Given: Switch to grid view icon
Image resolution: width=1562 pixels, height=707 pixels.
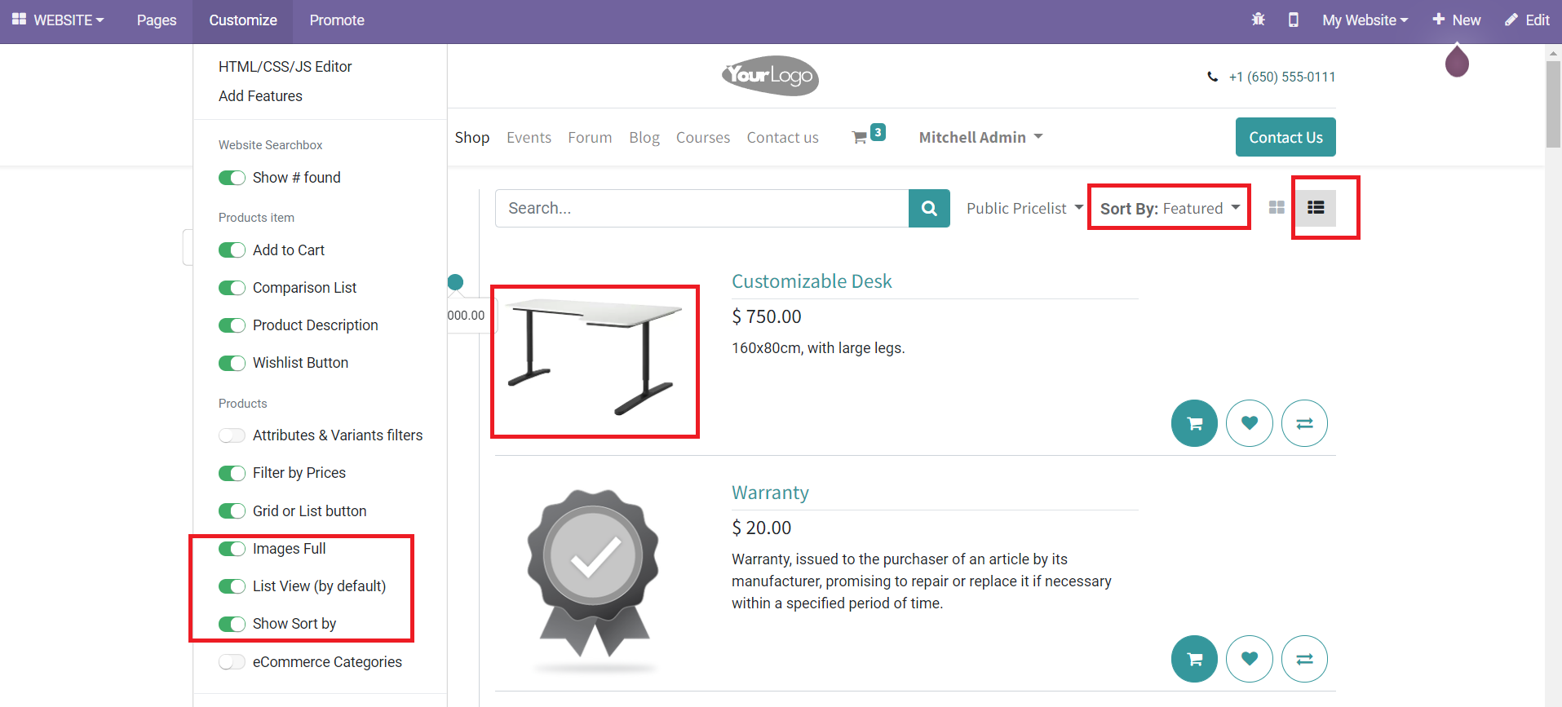Looking at the screenshot, I should pyautogui.click(x=1276, y=208).
